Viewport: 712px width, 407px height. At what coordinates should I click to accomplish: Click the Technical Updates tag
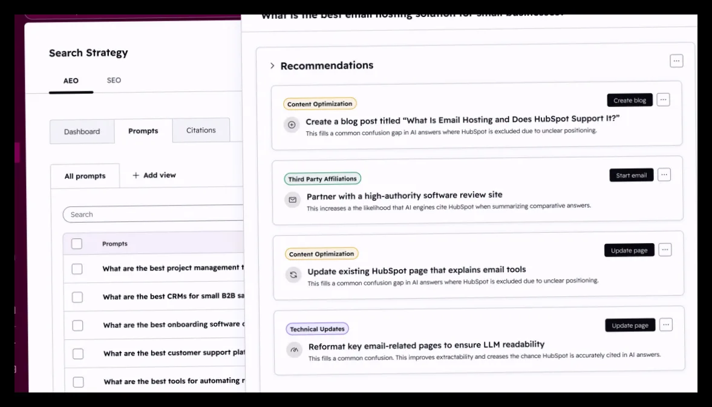317,329
